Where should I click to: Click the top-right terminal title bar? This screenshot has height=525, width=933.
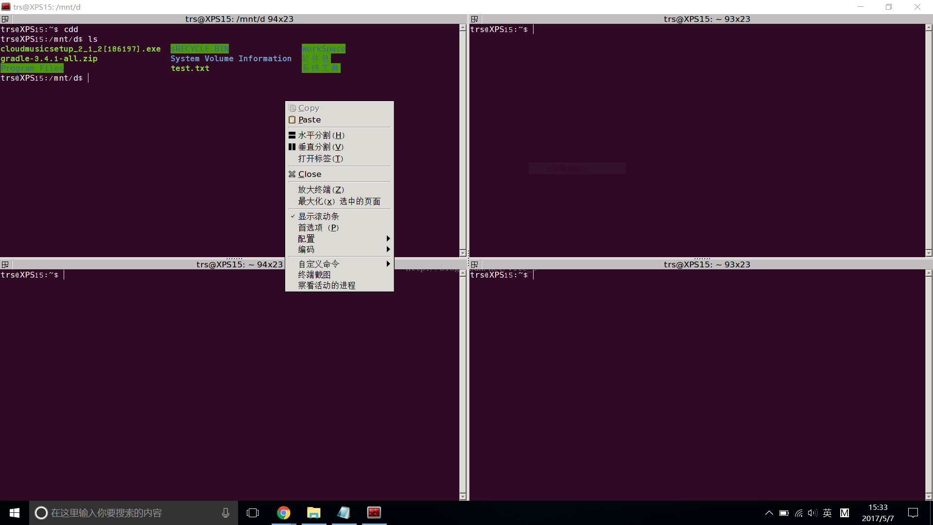(707, 19)
